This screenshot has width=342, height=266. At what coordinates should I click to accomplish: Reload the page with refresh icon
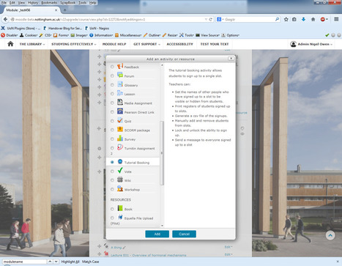tap(210, 19)
